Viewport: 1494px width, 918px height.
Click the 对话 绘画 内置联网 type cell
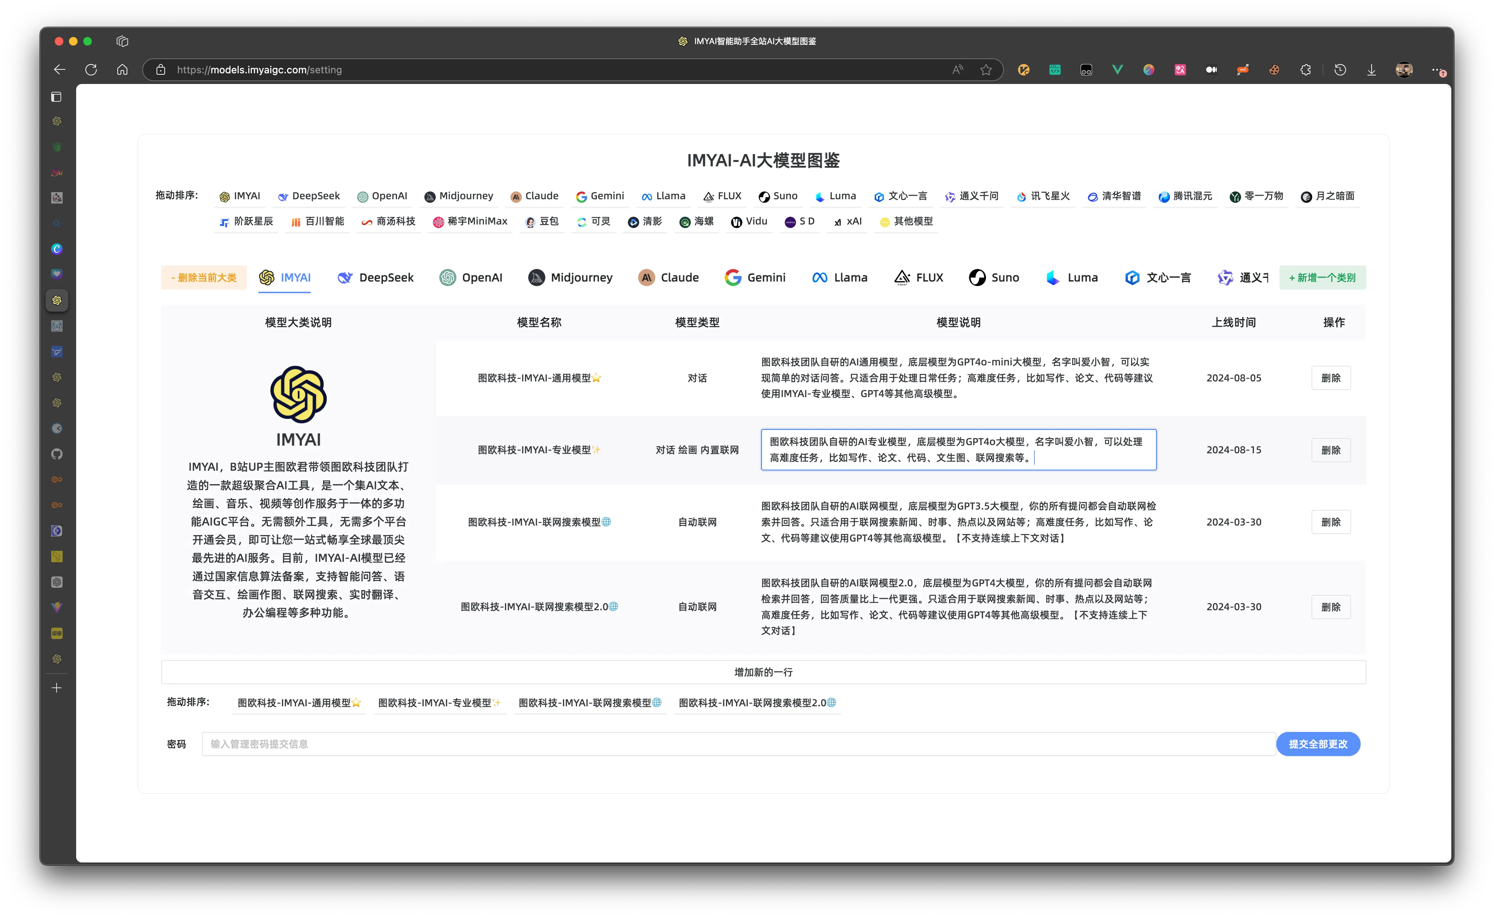pos(697,450)
